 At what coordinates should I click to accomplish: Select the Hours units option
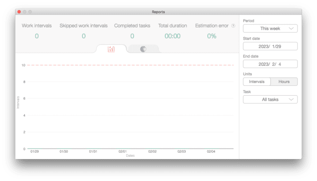(x=284, y=82)
